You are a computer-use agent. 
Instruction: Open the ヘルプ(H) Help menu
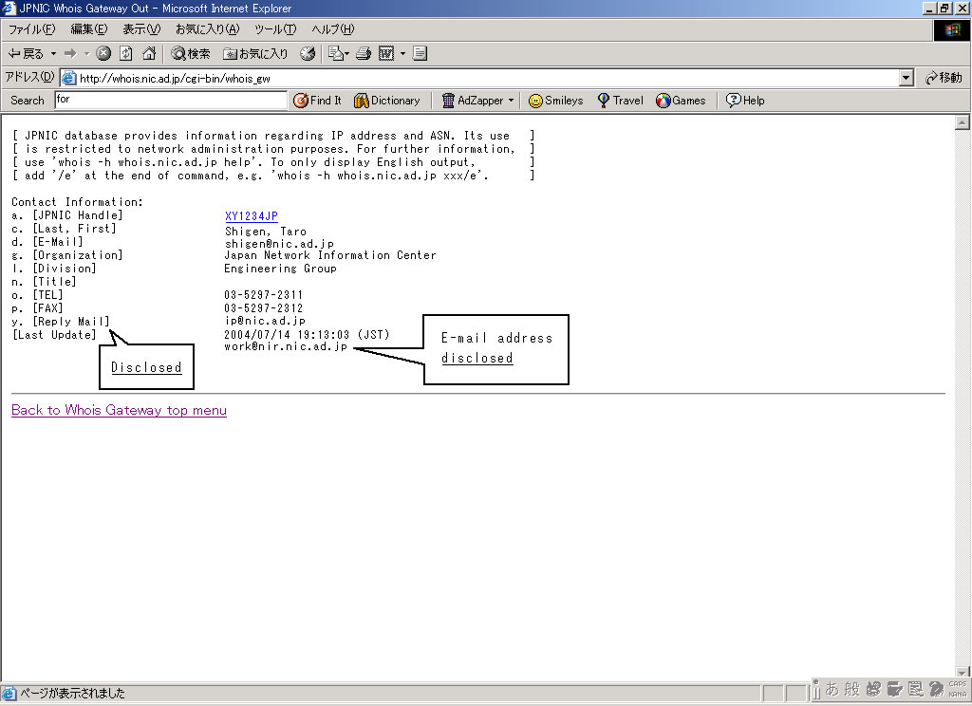[x=333, y=29]
